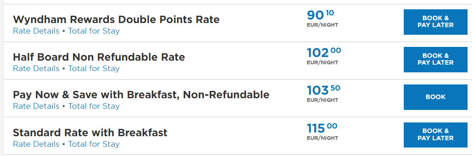Click the Wyndham Rewards Double Points Rate heading
Viewport: 472px width, 156px height.
click(116, 19)
